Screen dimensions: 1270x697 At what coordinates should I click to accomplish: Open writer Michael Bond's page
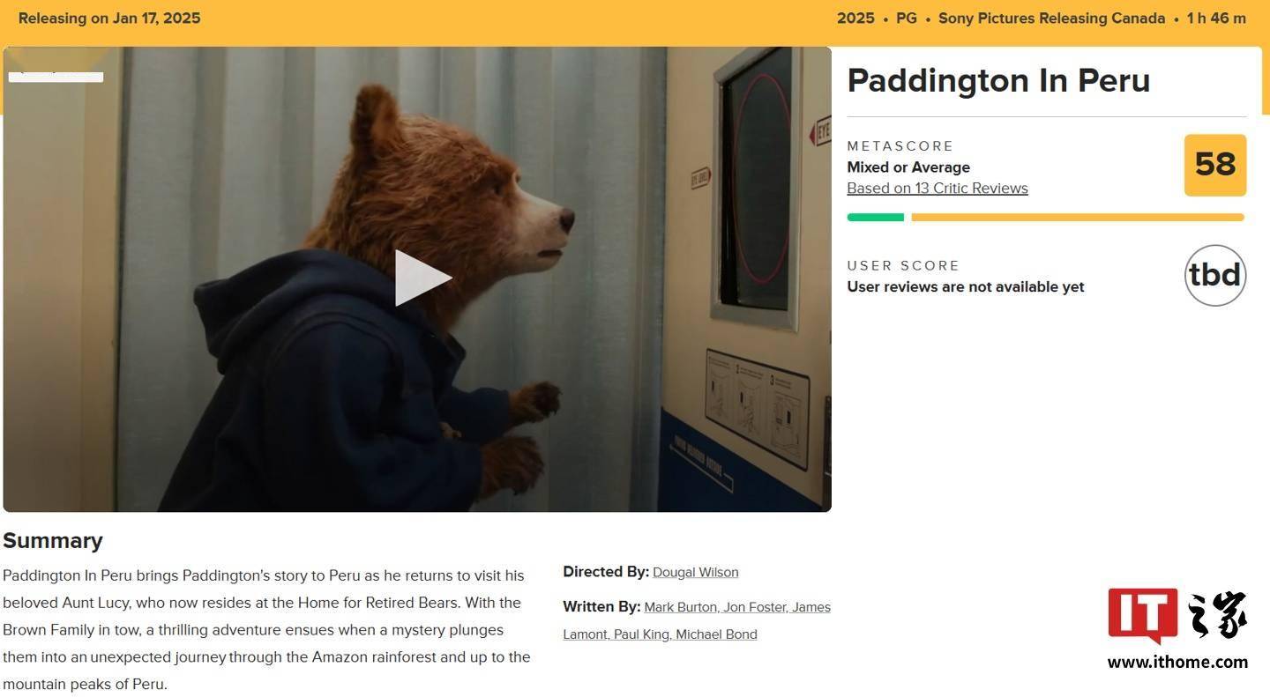pos(715,634)
